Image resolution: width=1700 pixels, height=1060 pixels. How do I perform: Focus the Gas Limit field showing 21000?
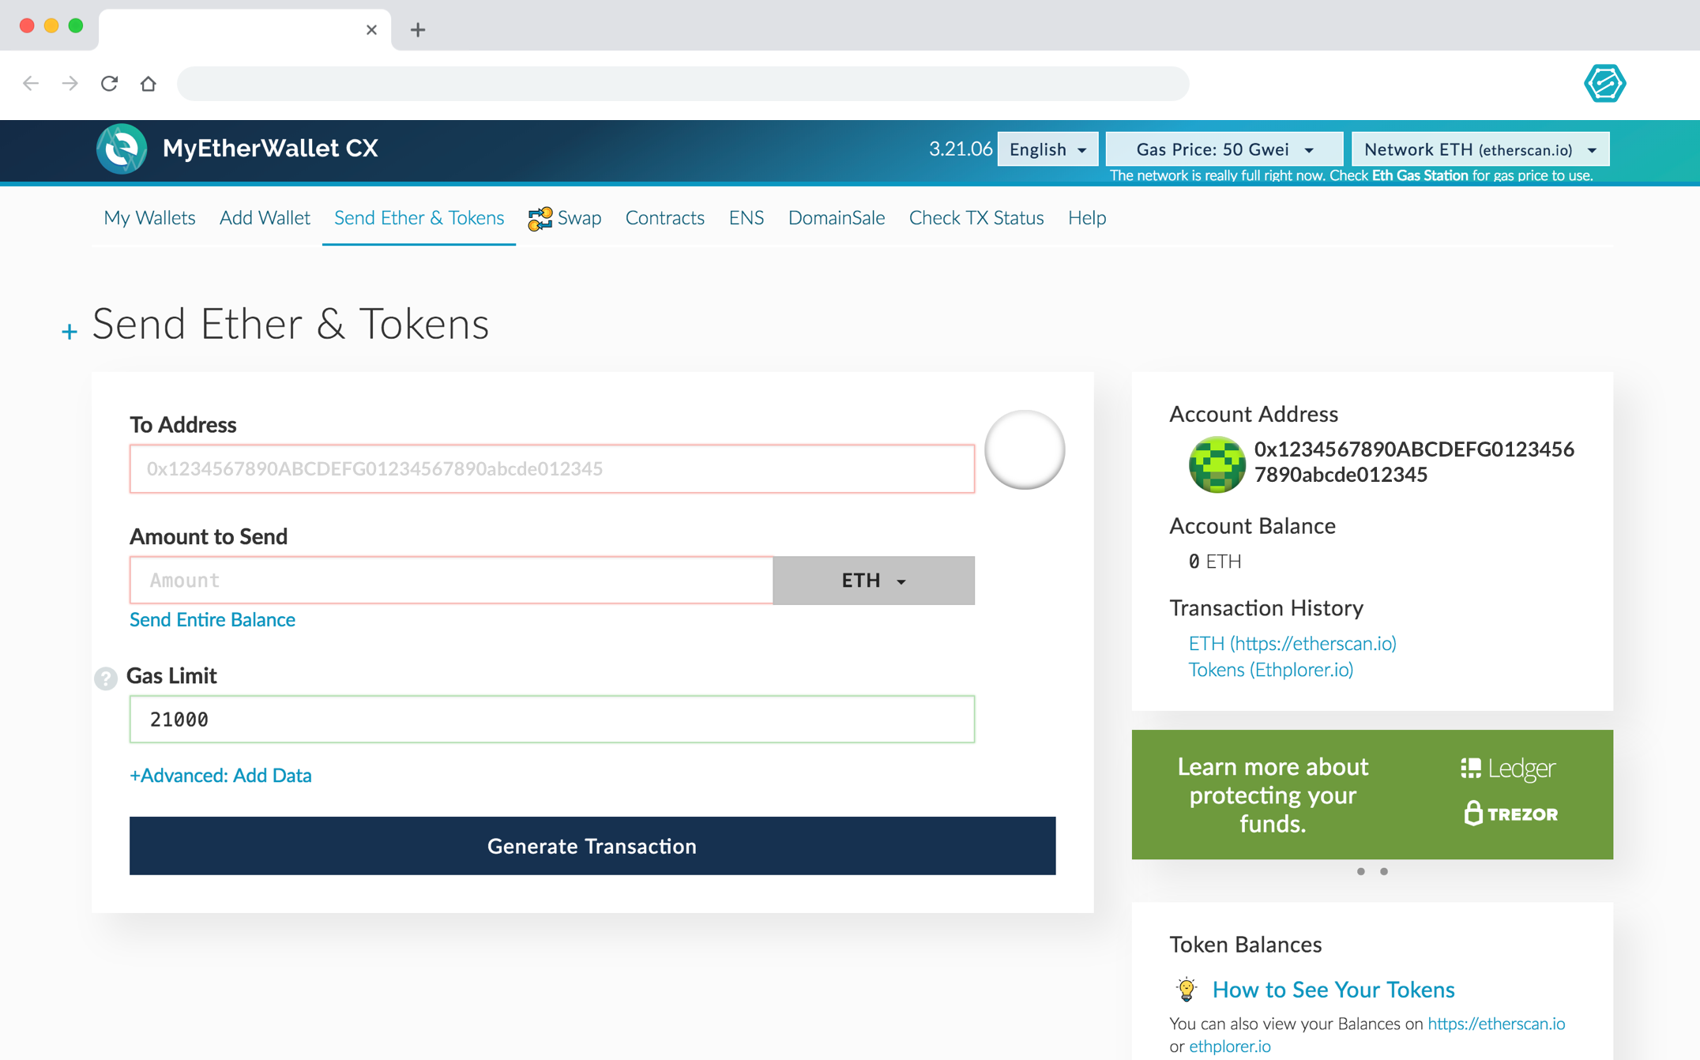click(552, 720)
